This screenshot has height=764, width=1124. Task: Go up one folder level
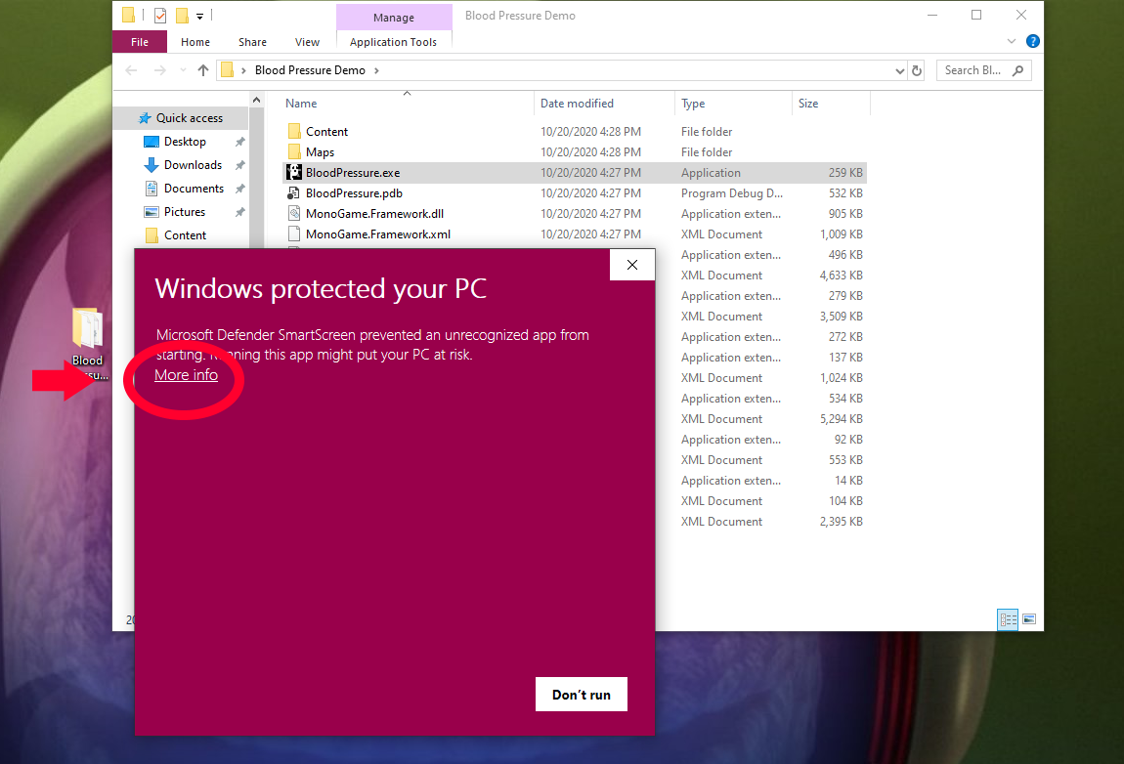point(203,70)
